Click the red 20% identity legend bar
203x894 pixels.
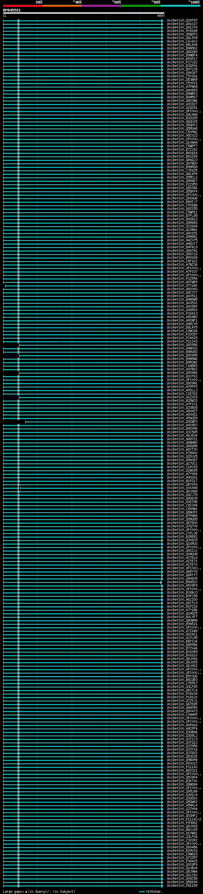(23, 6)
